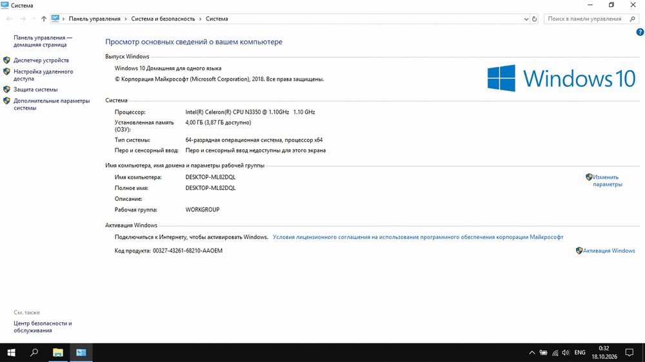The width and height of the screenshot is (645, 362).
Task: Open clock showing 0:32 18.10.2026
Action: (604, 352)
